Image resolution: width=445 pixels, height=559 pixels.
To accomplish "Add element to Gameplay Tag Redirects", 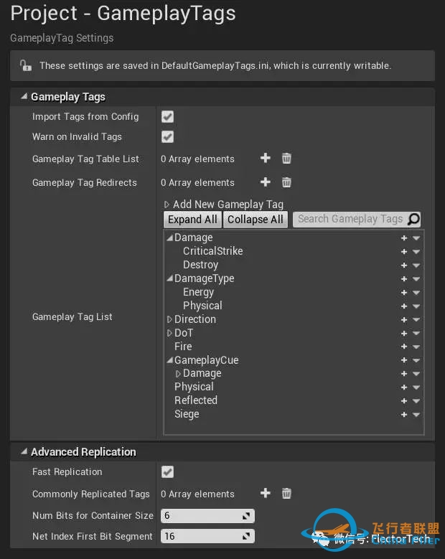I will (x=265, y=182).
